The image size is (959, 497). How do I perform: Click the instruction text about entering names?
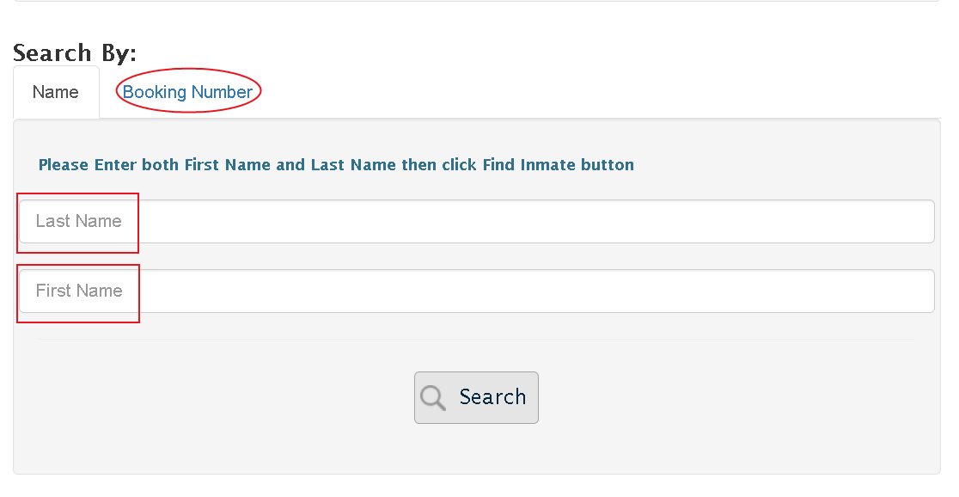point(335,164)
